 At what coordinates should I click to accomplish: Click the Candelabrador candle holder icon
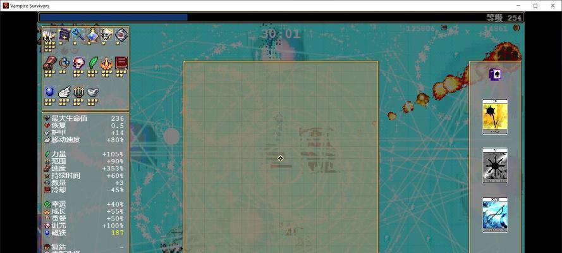(x=78, y=92)
